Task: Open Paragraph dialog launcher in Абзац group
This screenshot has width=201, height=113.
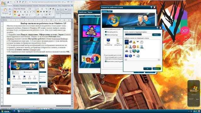Action: (54, 17)
